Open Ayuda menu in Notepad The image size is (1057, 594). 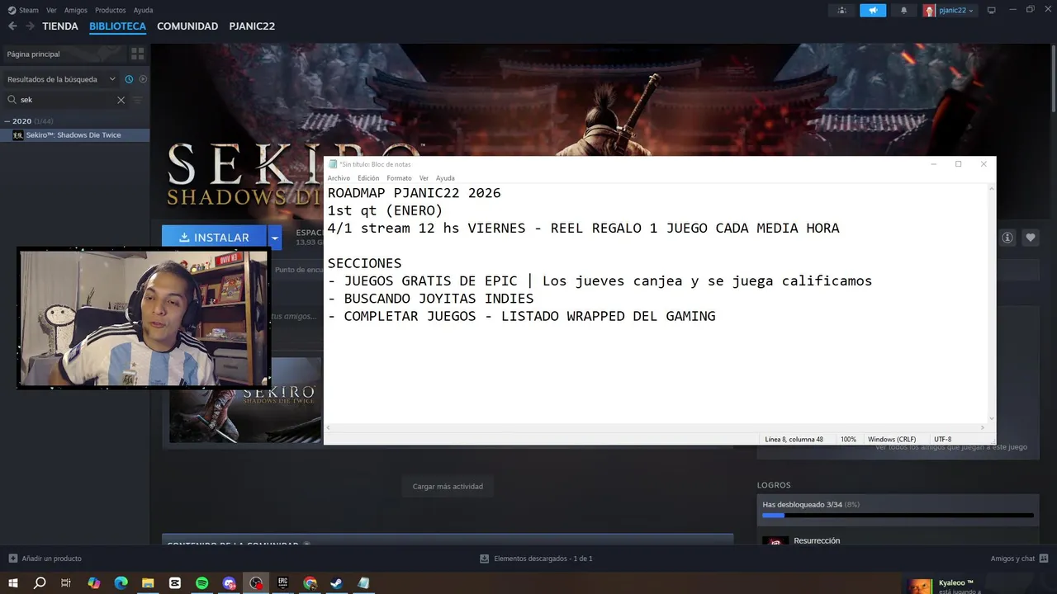point(445,178)
